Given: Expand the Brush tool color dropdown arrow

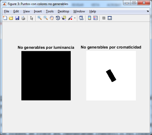Looking at the screenshot, I should pyautogui.click(x=75, y=18).
